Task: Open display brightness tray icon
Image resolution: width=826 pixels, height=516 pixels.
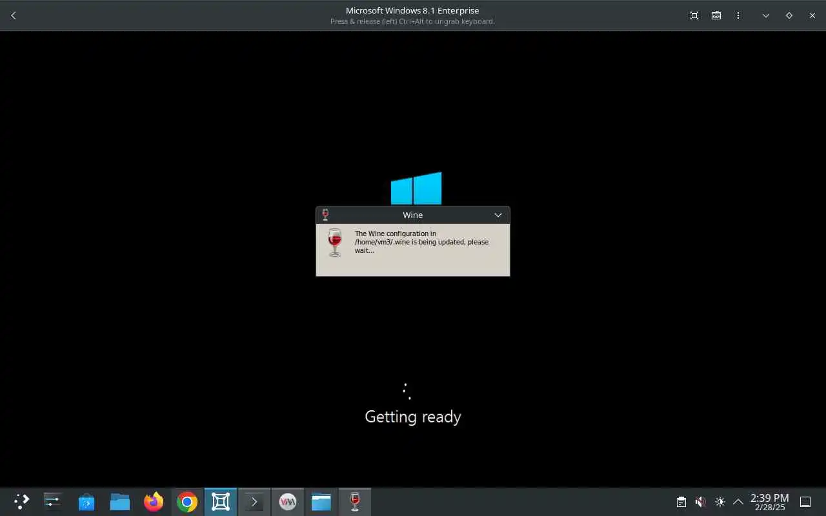Action: point(720,502)
